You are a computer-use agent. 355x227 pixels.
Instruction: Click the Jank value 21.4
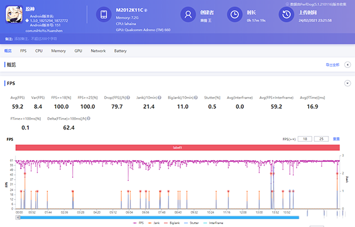[149, 106]
